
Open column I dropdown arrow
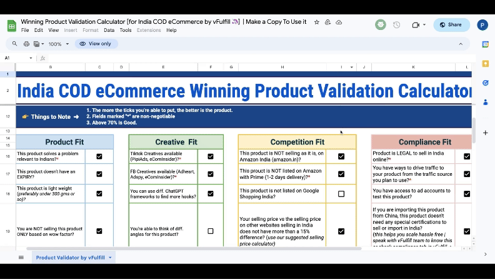coord(352,68)
